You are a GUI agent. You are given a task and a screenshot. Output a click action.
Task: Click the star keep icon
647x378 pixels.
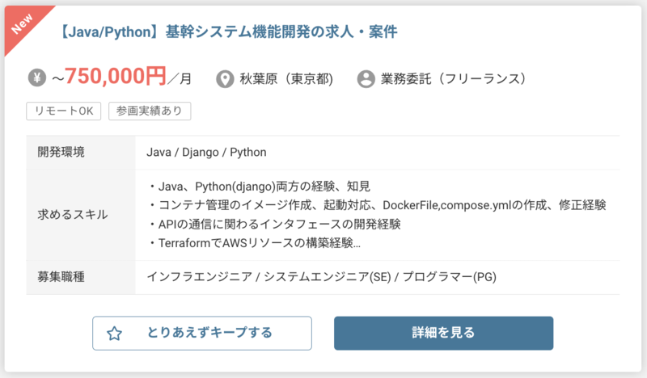pyautogui.click(x=114, y=333)
